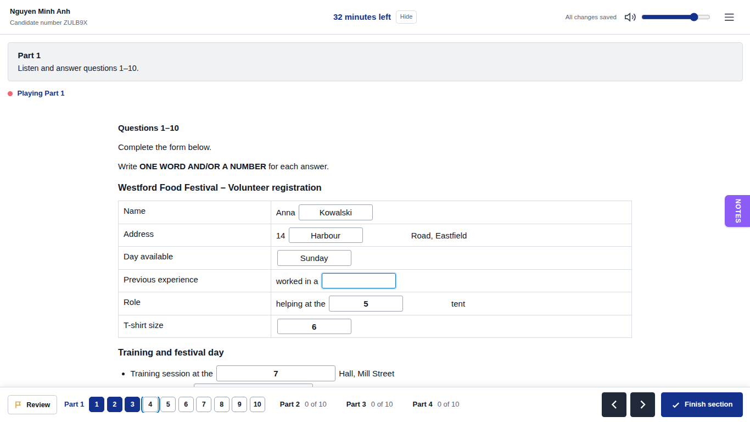
Task: Switch to Part 4
Action: tap(436, 404)
